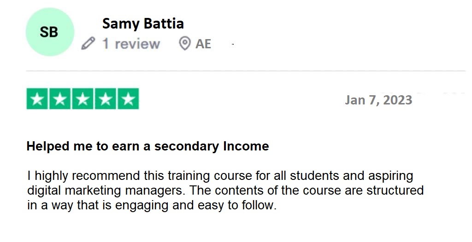This screenshot has height=242, width=472.
Task: Select the fifth green star
Action: click(128, 99)
